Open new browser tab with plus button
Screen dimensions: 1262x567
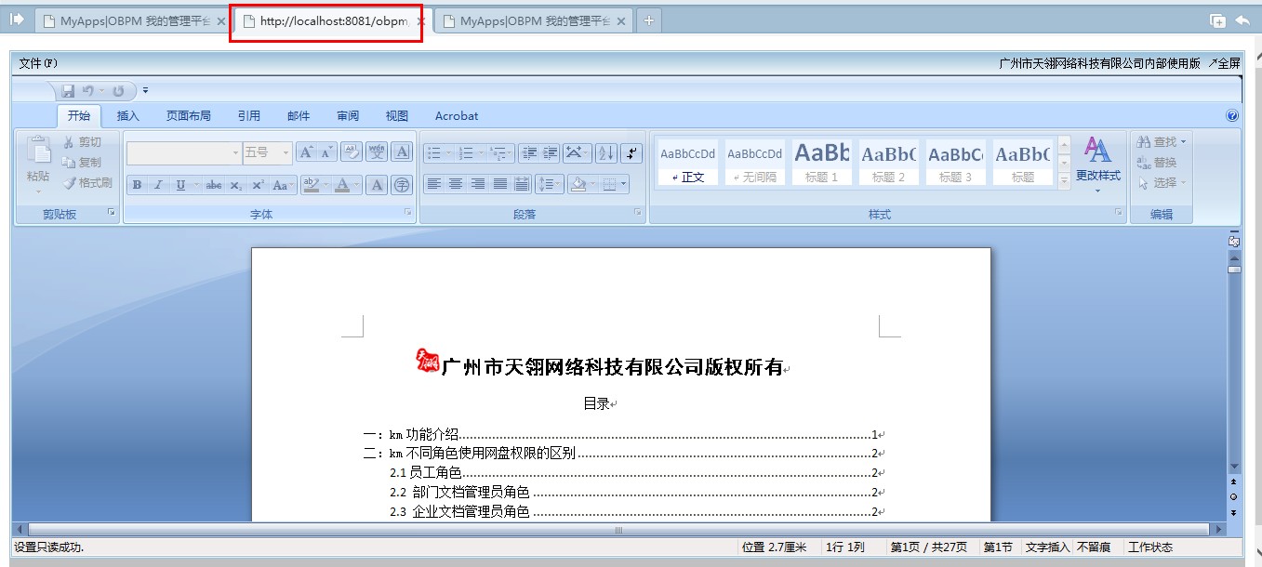(x=648, y=20)
